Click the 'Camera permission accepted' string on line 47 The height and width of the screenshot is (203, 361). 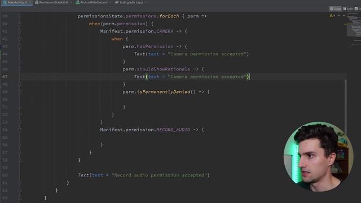pos(207,77)
